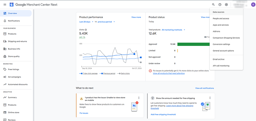Open Shipping and returns truck icon
The height and width of the screenshot is (121, 256).
pos(5,41)
